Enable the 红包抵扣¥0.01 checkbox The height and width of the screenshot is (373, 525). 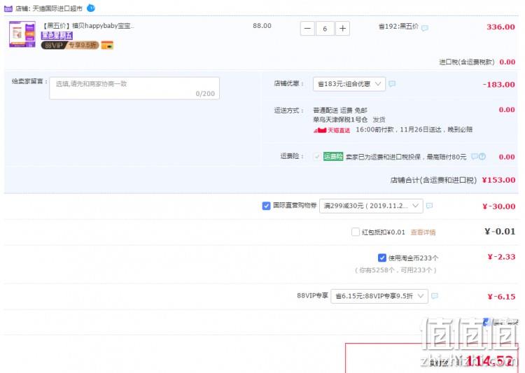click(x=356, y=232)
